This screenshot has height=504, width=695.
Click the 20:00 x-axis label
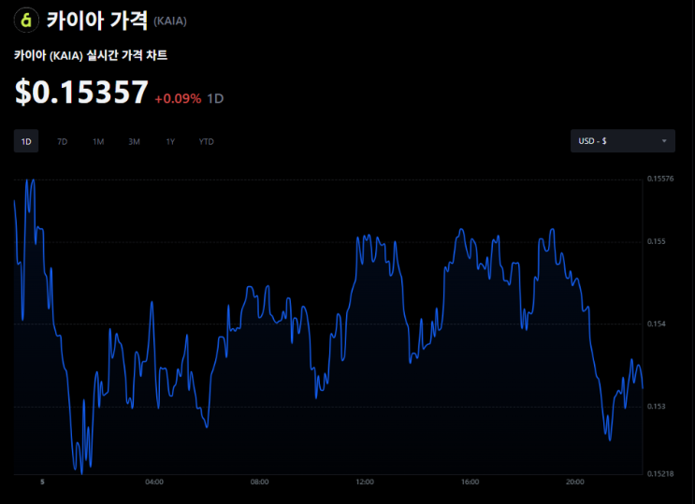coord(575,482)
